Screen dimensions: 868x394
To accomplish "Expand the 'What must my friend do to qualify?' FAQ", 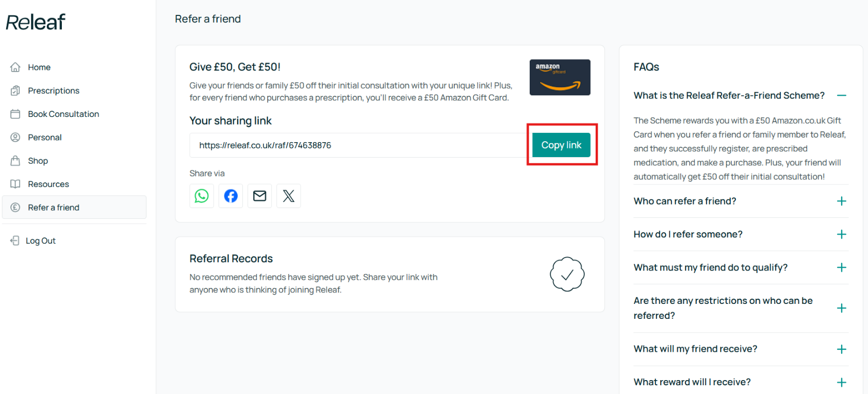I will (x=842, y=267).
